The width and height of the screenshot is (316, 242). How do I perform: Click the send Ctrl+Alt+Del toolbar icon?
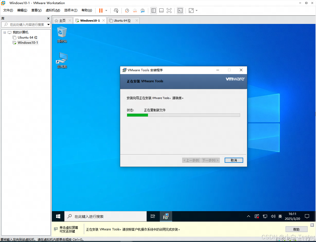116,11
